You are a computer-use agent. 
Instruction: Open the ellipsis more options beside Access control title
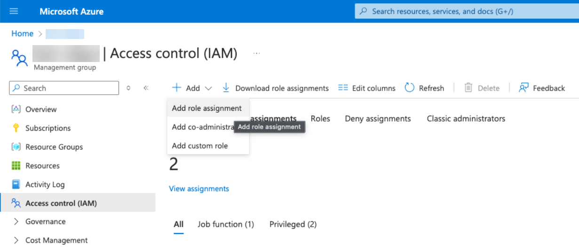point(257,54)
